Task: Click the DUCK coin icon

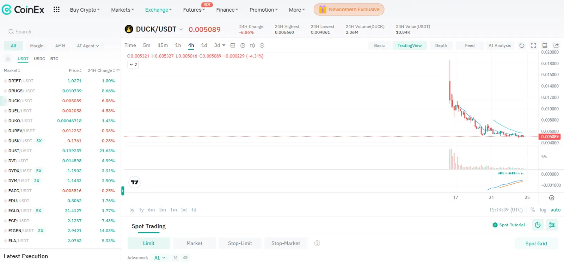Action: [x=129, y=29]
